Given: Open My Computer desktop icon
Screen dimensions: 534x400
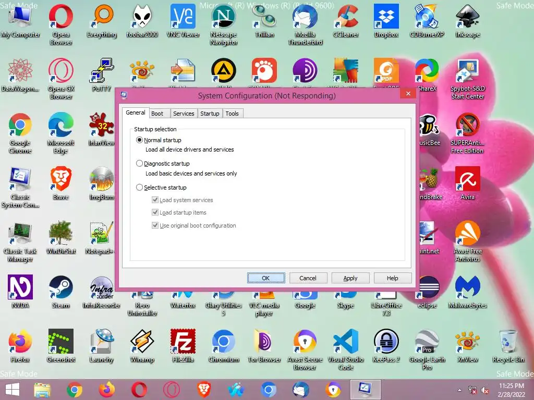Looking at the screenshot, I should point(20,21).
